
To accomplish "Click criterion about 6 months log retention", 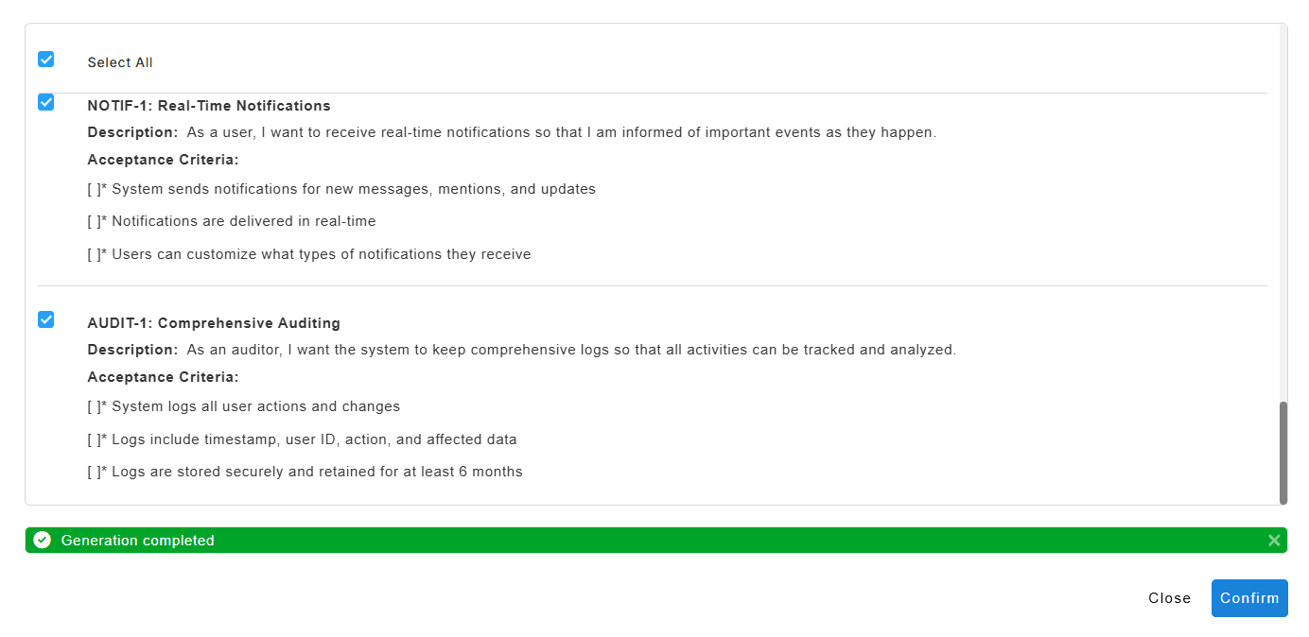I will (x=317, y=472).
